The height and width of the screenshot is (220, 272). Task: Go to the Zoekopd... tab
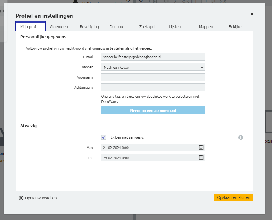[148, 27]
